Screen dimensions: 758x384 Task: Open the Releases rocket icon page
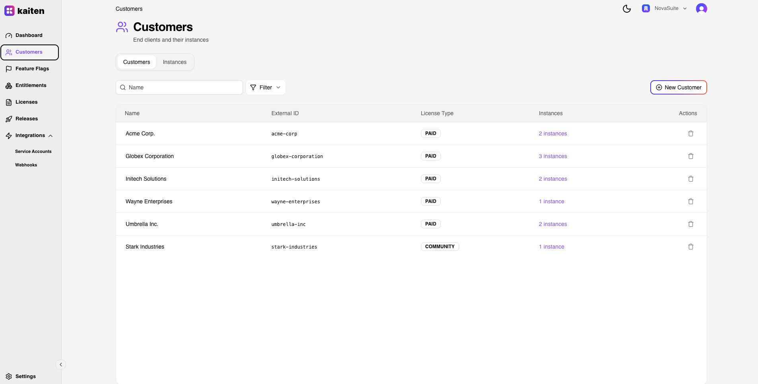[x=9, y=119]
